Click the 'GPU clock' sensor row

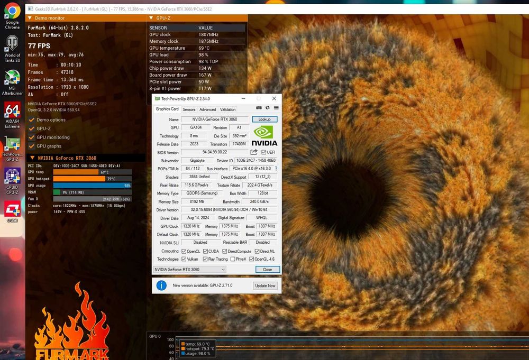197,34
